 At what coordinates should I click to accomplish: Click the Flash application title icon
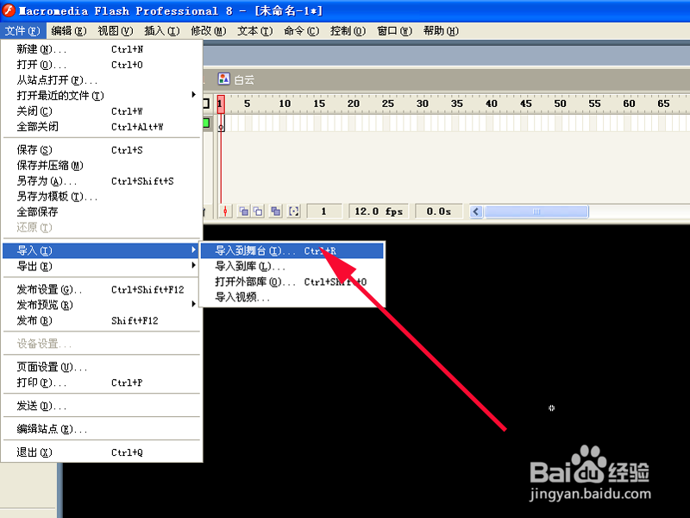9,10
